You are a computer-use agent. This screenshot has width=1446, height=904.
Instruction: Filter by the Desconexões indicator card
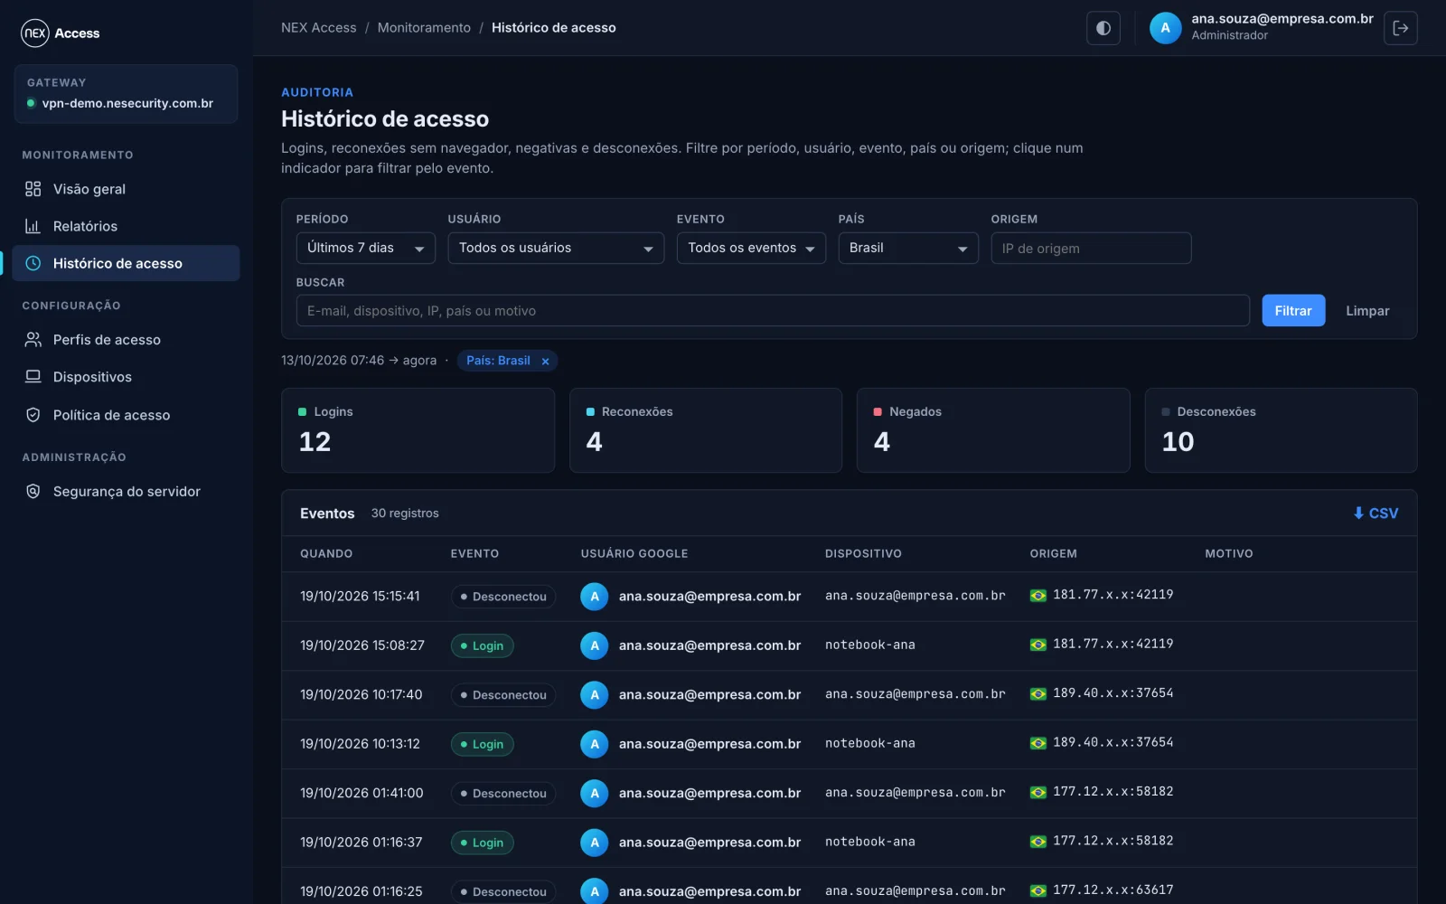click(1281, 430)
